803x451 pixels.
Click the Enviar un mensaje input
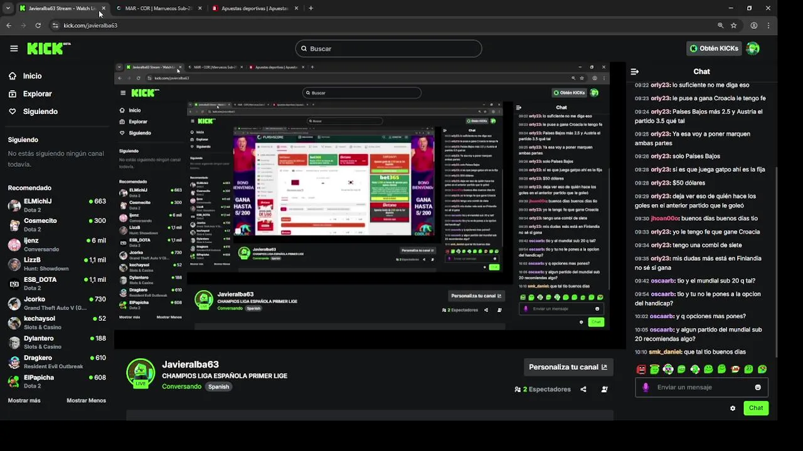click(x=701, y=387)
